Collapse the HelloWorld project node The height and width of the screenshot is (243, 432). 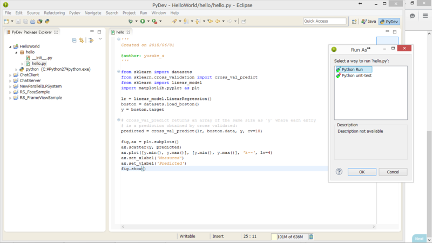(10, 46)
